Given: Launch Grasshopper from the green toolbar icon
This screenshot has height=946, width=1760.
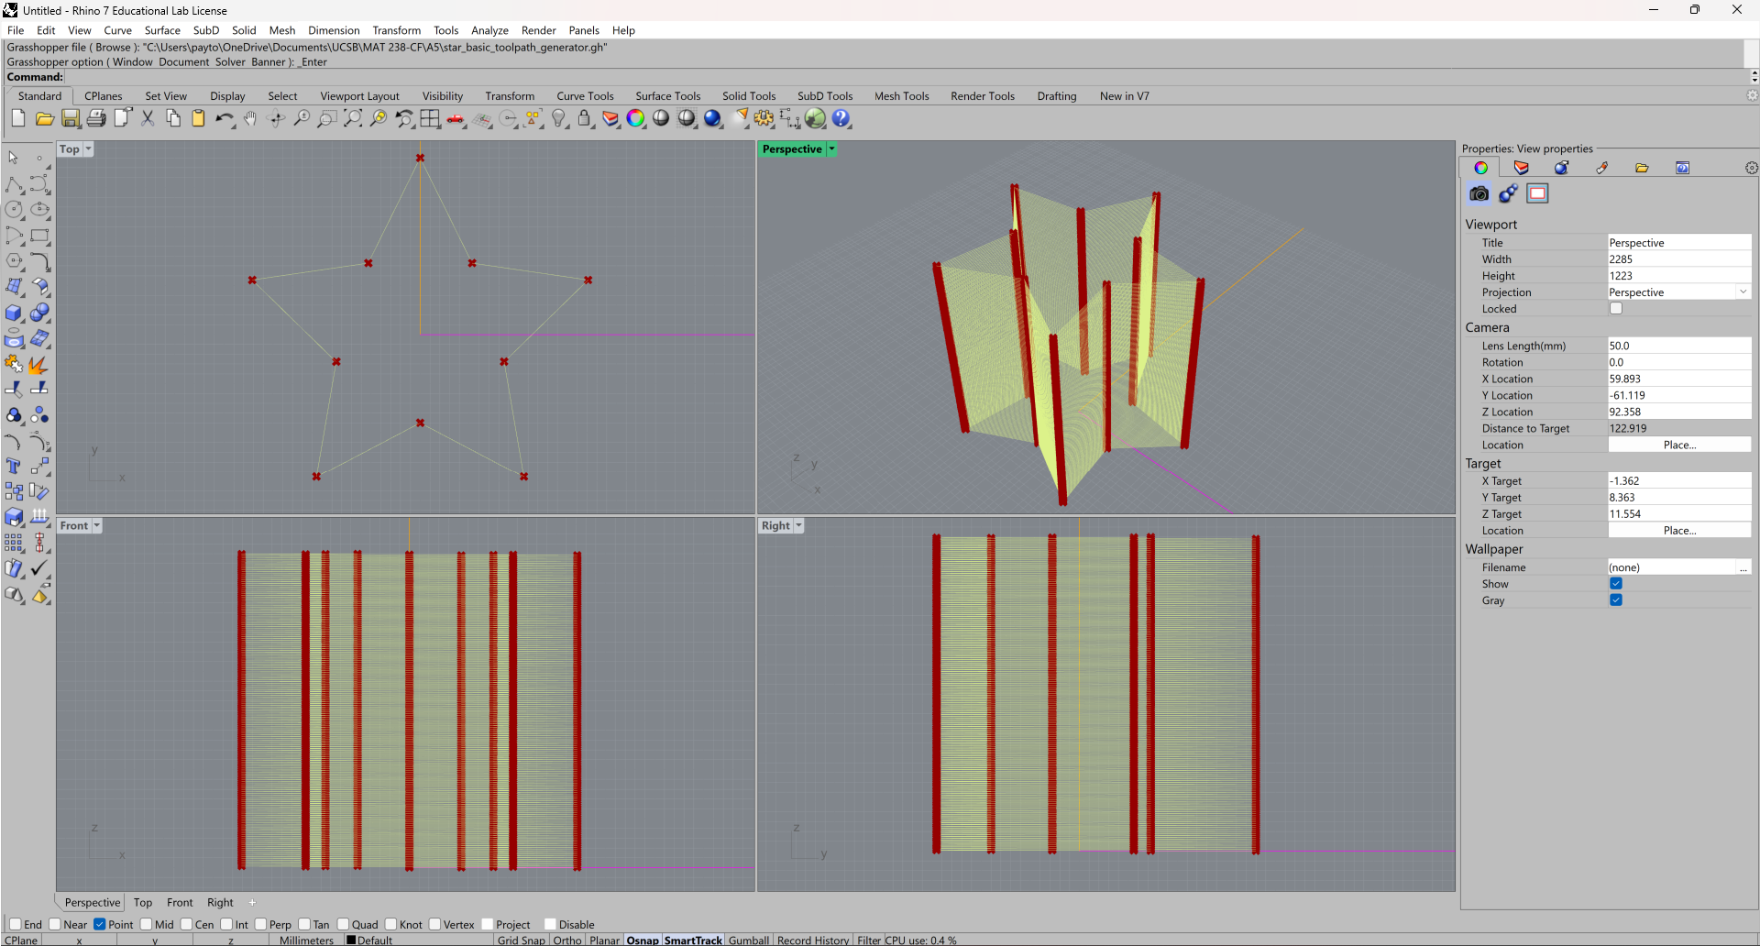Looking at the screenshot, I should tap(816, 118).
